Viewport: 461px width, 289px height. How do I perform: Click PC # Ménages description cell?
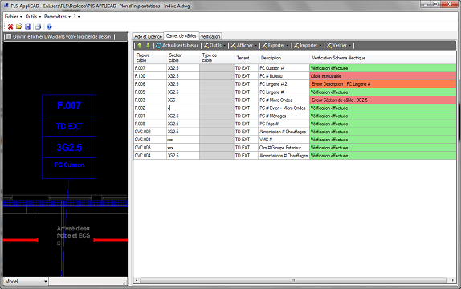tap(284, 116)
